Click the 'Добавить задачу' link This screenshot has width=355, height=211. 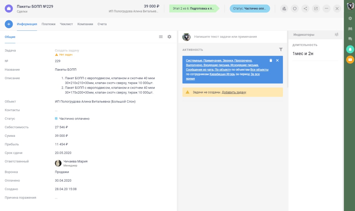pos(234,92)
